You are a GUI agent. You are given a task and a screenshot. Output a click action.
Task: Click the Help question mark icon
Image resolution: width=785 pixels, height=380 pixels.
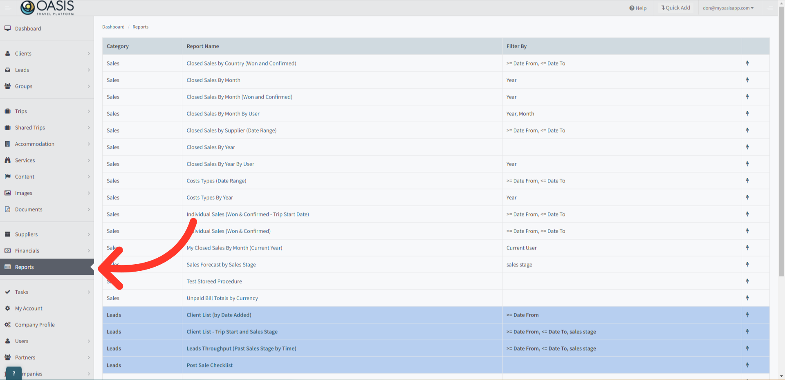point(632,8)
